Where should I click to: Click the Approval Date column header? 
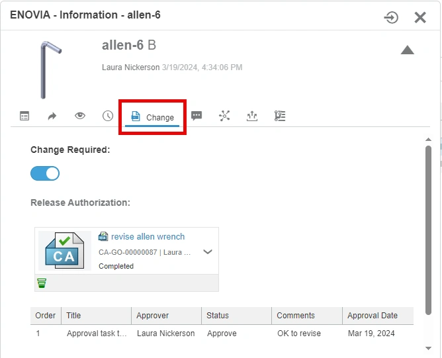[x=373, y=316]
